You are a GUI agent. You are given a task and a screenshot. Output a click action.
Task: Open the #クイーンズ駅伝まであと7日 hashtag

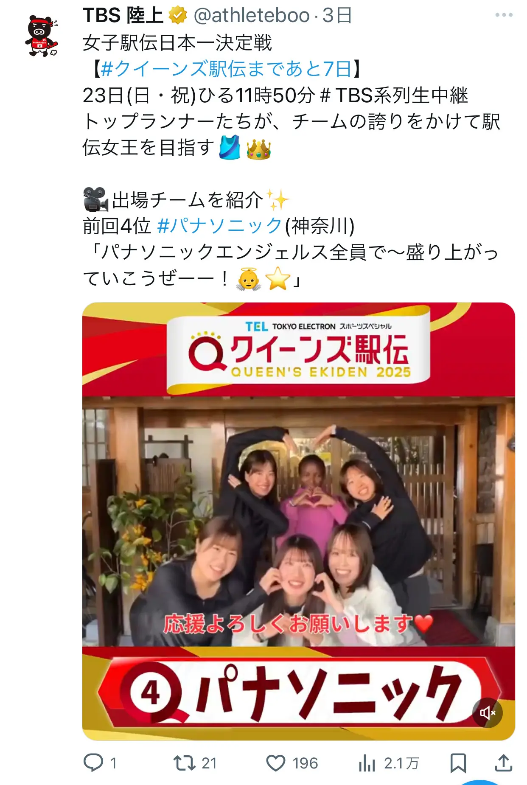(x=227, y=69)
